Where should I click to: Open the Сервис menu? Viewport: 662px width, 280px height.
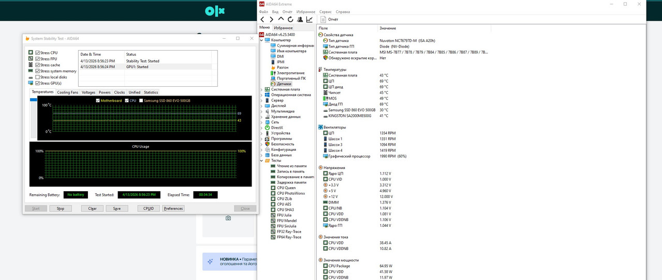(x=326, y=11)
